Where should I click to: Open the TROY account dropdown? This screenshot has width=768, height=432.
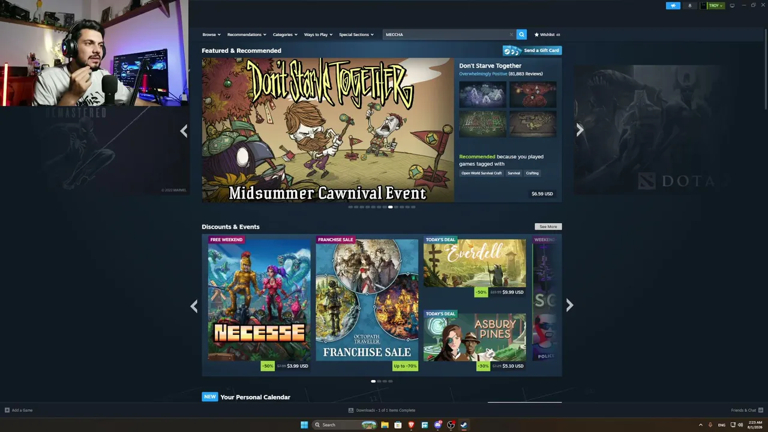coord(712,5)
